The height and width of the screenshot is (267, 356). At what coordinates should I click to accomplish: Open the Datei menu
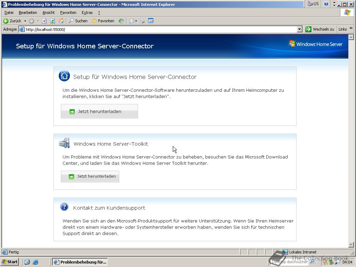[x=9, y=13]
